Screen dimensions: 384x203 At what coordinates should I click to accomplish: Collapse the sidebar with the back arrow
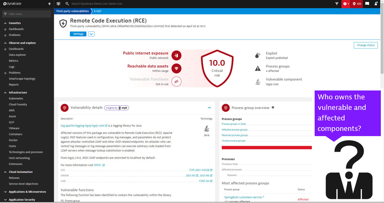pos(49,4)
